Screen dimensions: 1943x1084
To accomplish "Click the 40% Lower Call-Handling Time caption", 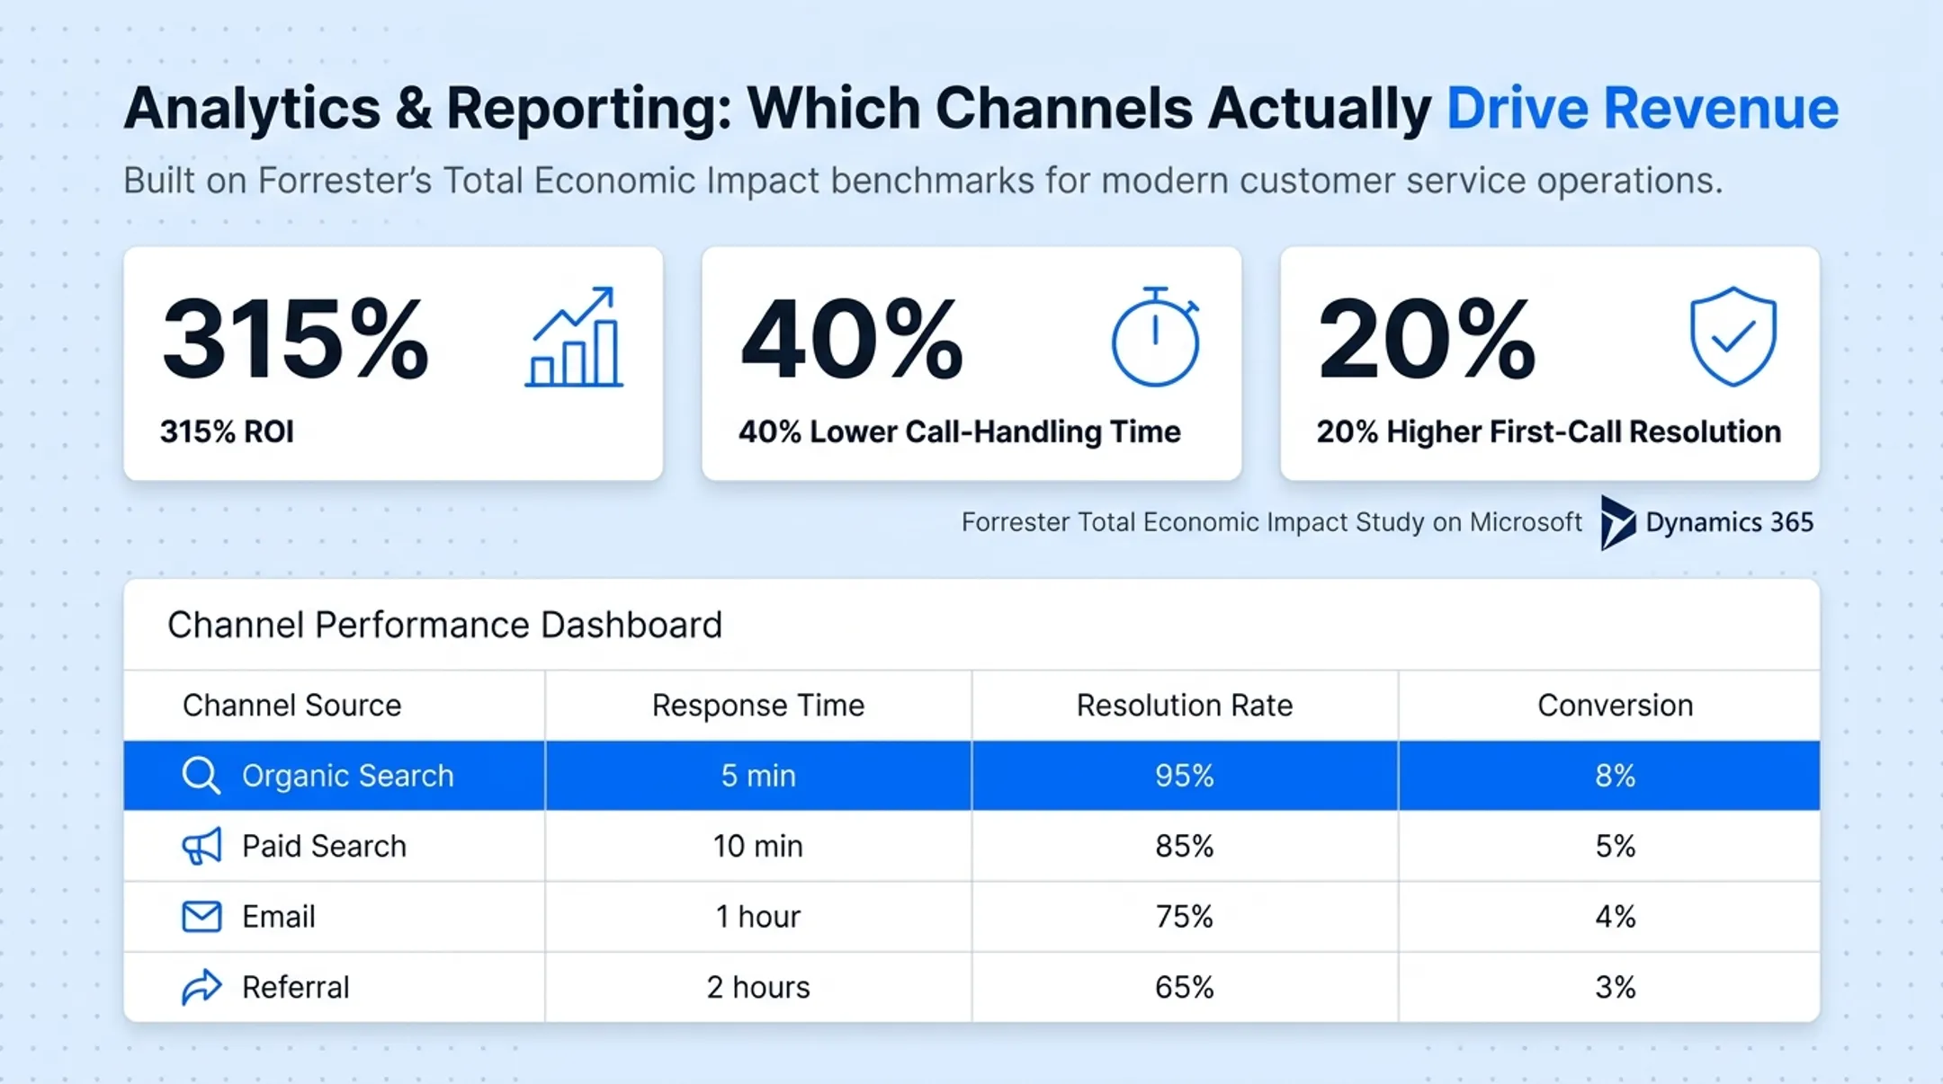I will point(959,431).
